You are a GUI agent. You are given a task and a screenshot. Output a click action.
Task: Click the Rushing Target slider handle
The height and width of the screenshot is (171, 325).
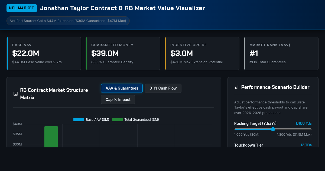(x=273, y=129)
